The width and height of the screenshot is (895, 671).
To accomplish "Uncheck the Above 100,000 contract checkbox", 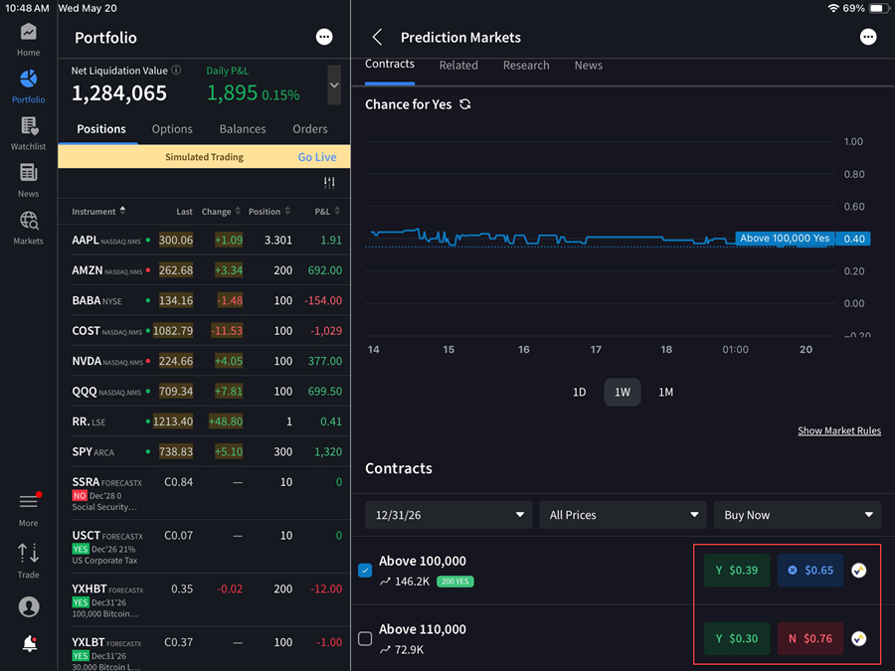I will pos(365,570).
